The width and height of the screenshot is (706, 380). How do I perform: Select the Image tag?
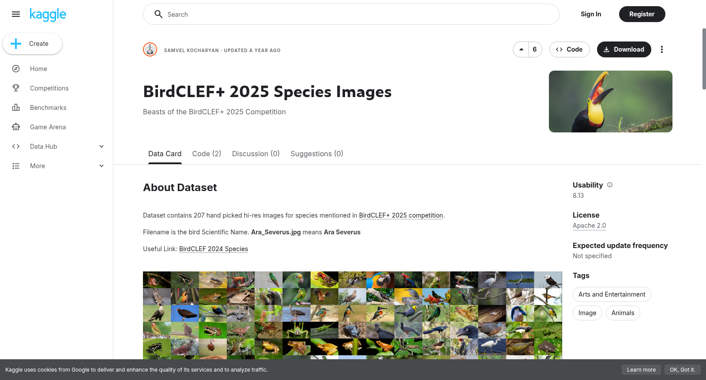[x=587, y=313]
